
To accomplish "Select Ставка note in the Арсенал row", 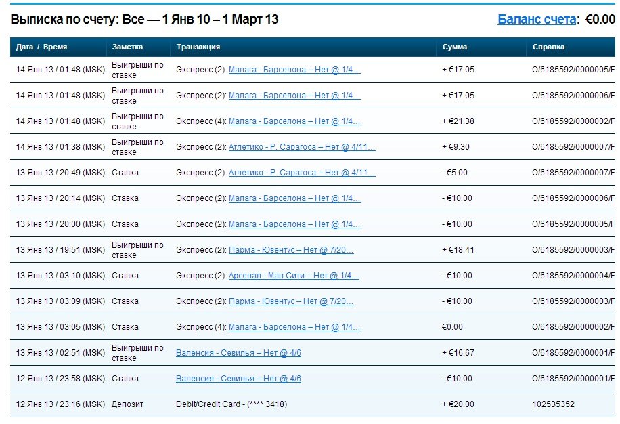I will [x=125, y=275].
